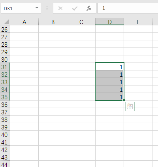The image size is (158, 167).
Task: Click the Enter checkmark icon in formula bar
Action: point(75,8)
